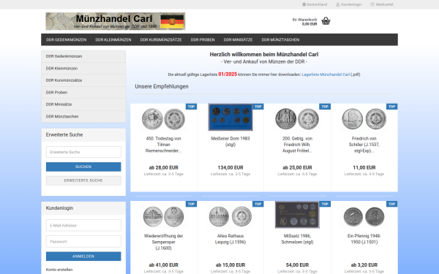Select DDR Münztaschen in the sidebar list
Viewport: 439px width, 274px height.
(x=83, y=116)
